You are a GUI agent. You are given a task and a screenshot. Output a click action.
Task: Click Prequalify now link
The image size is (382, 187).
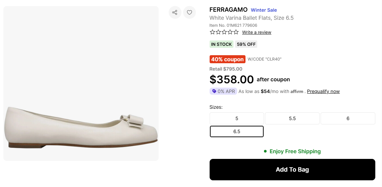(x=323, y=91)
